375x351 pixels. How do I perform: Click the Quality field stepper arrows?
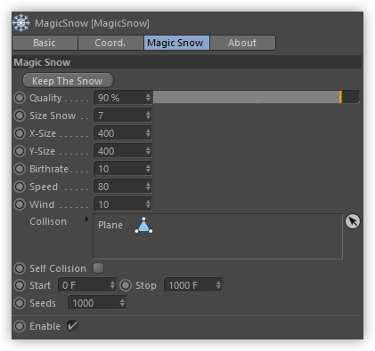pos(148,98)
